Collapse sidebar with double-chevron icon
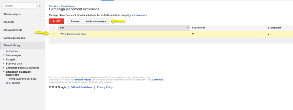This screenshot has width=293, height=110. (40, 6)
